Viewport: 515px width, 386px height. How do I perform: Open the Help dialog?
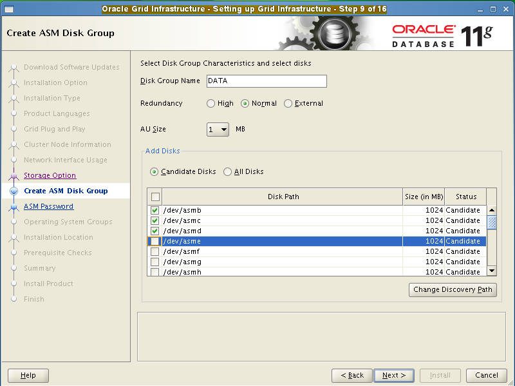28,375
